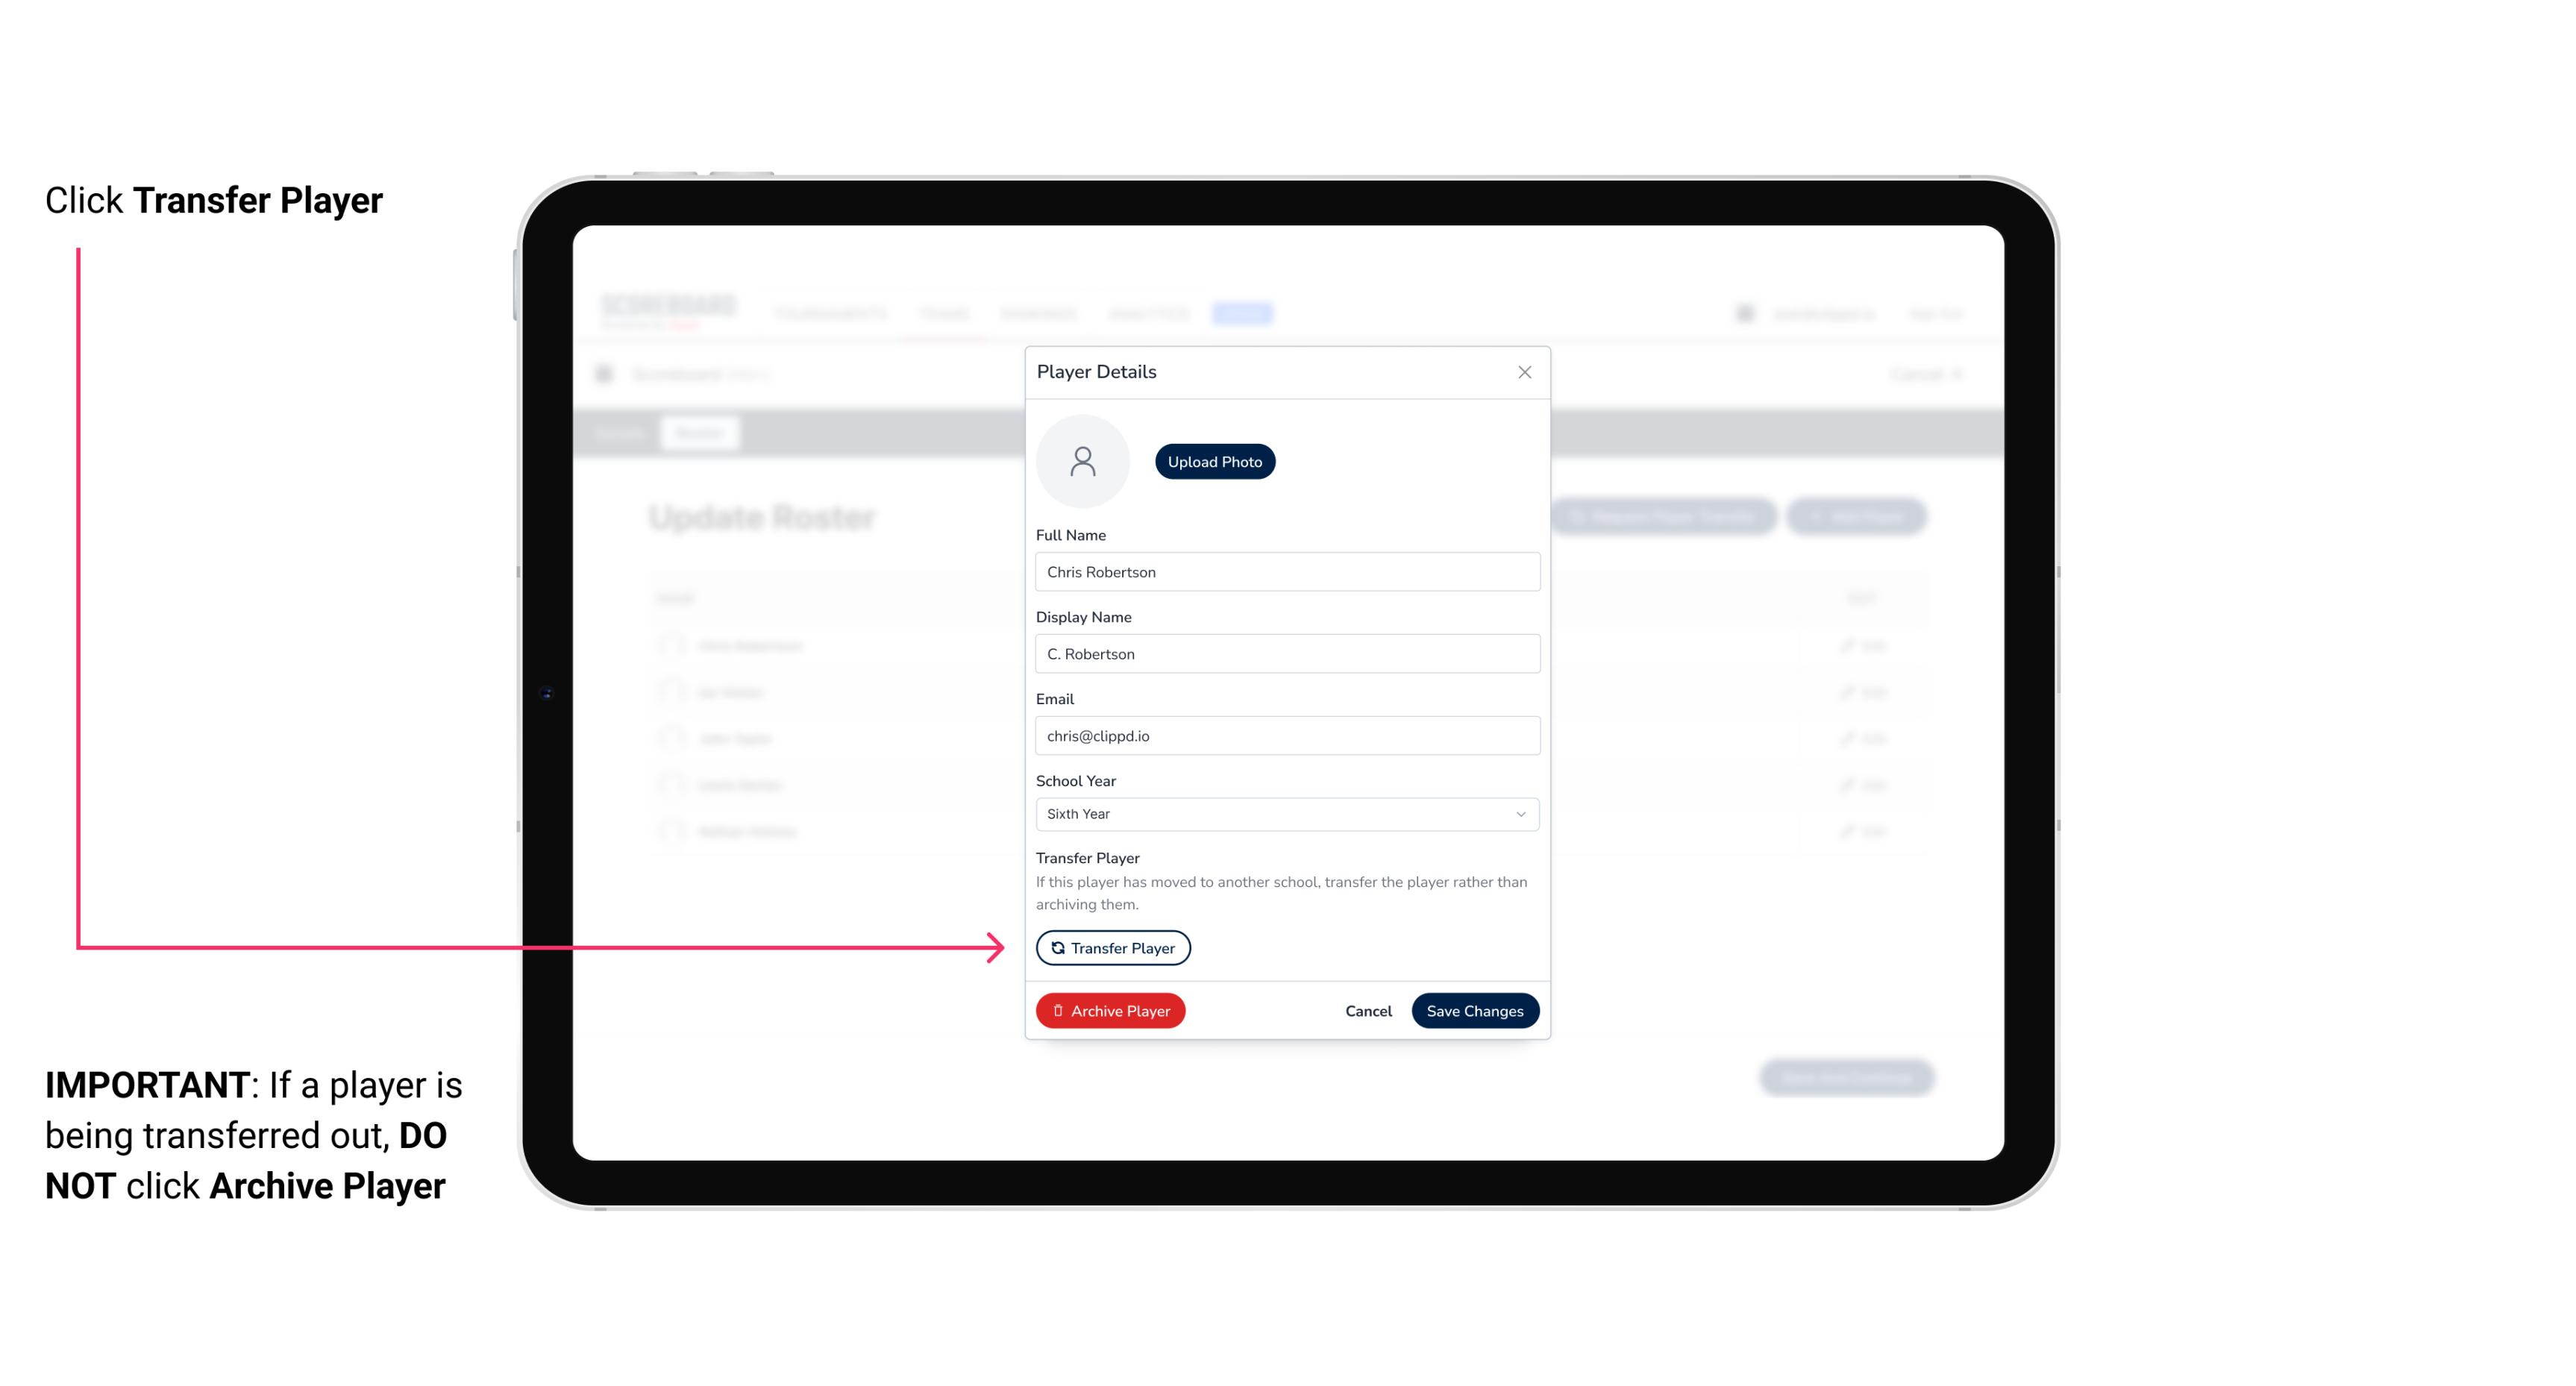Click the Transfer Player labeled link text
The width and height of the screenshot is (2576, 1386).
[1112, 946]
